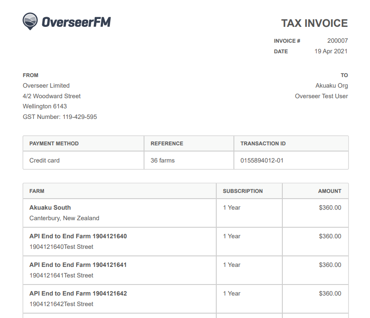Click the OverseerFM wordmark text
The image size is (370, 318).
pos(76,22)
